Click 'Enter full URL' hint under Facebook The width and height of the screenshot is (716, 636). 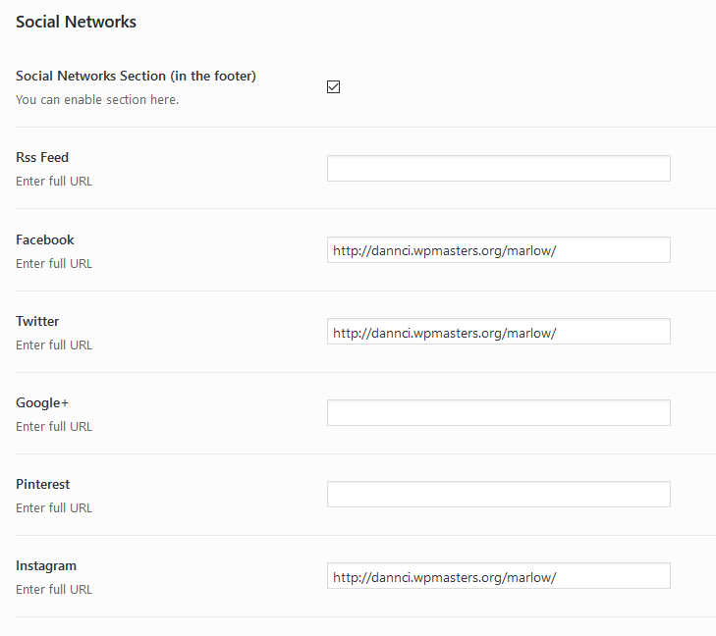pyautogui.click(x=54, y=263)
